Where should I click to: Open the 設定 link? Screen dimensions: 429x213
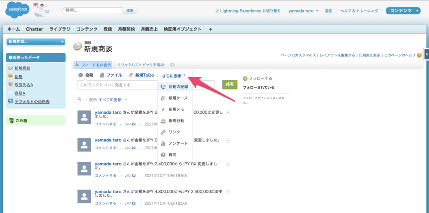click(328, 11)
